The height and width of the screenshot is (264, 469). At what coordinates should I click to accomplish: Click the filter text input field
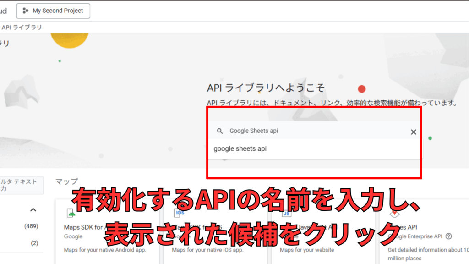(21, 185)
